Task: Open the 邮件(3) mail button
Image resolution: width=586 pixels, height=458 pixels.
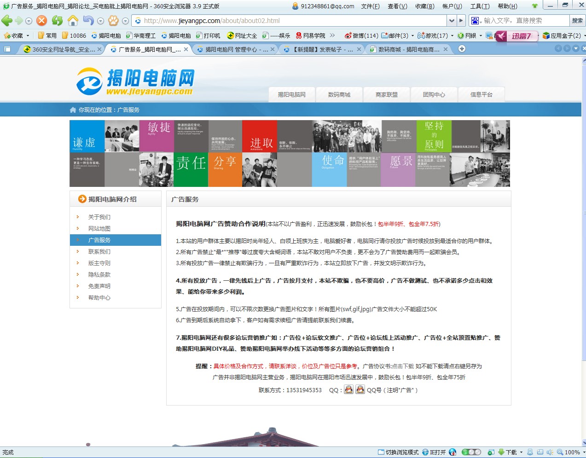Action: pyautogui.click(x=395, y=35)
